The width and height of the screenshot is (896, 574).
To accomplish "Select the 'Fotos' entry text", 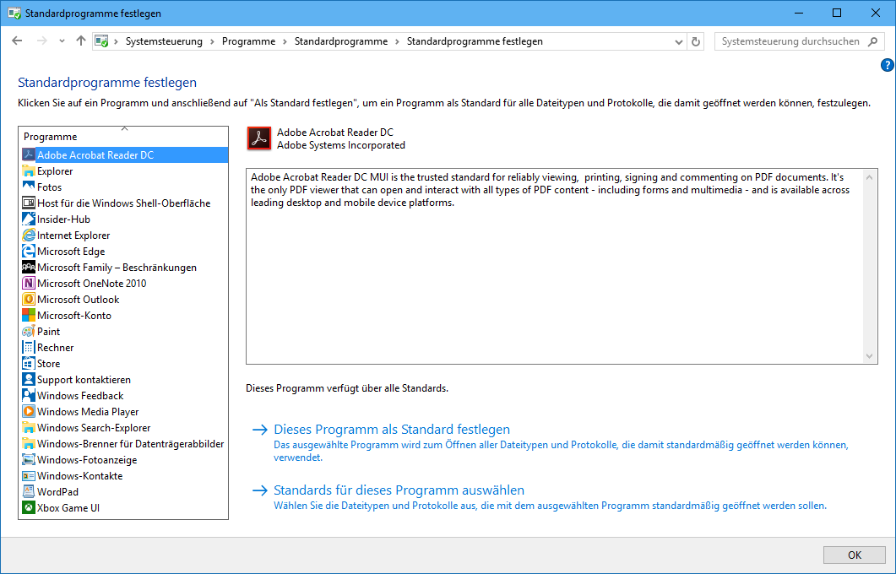I will [49, 187].
